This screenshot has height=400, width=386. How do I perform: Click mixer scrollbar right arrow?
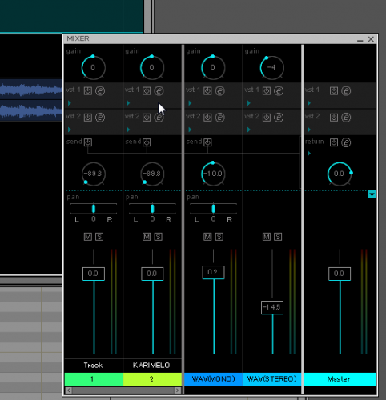click(x=178, y=390)
